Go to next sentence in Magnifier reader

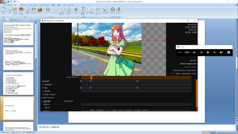(x=215, y=52)
